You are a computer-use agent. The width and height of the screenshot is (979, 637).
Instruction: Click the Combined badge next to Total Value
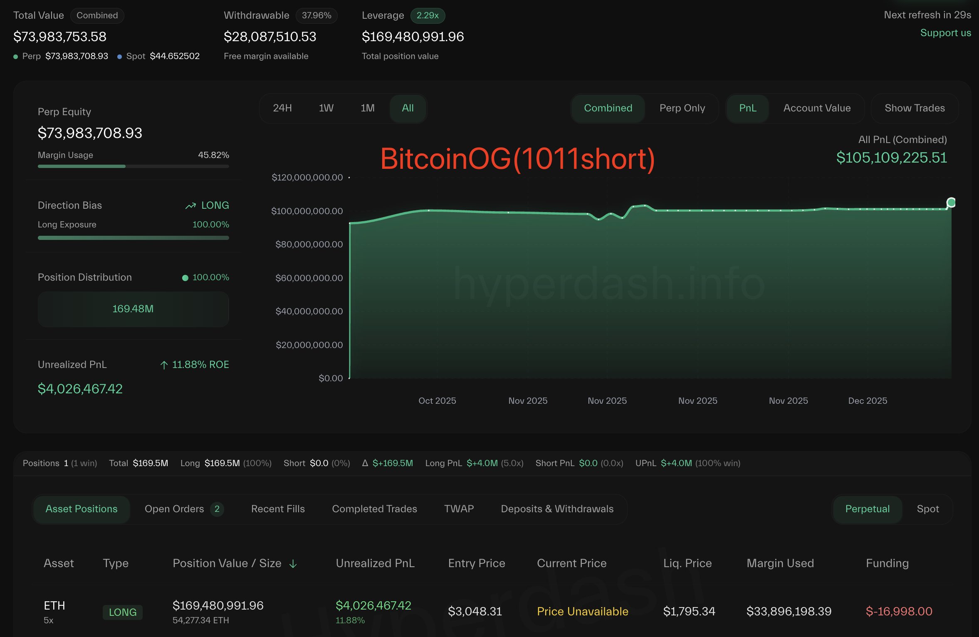coord(97,15)
